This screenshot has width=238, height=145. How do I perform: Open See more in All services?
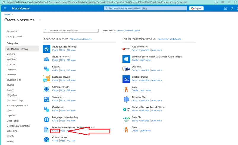[x=81, y=39]
